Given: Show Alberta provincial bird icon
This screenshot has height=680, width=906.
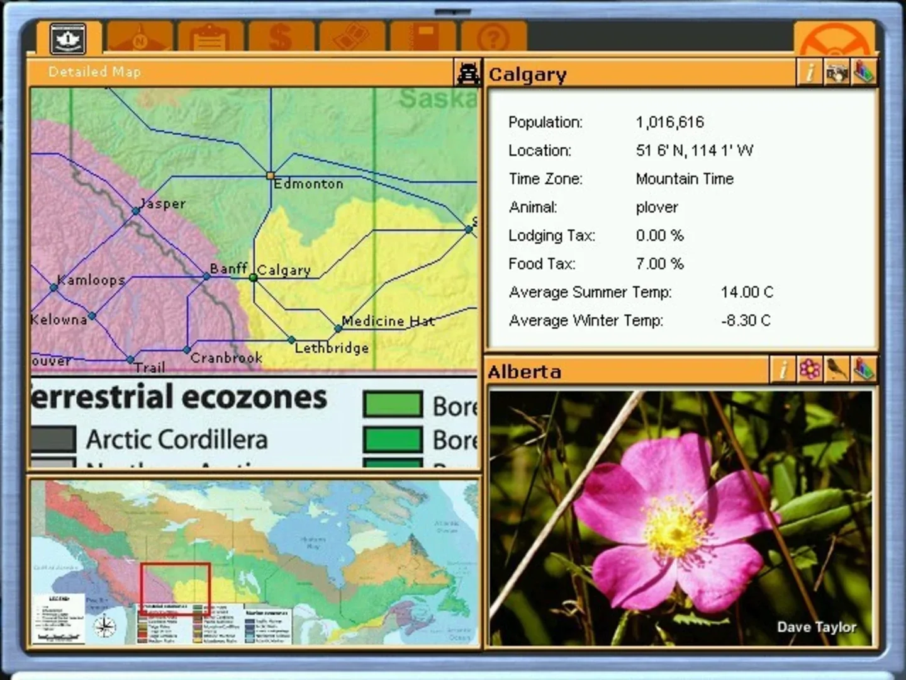Looking at the screenshot, I should pos(837,370).
